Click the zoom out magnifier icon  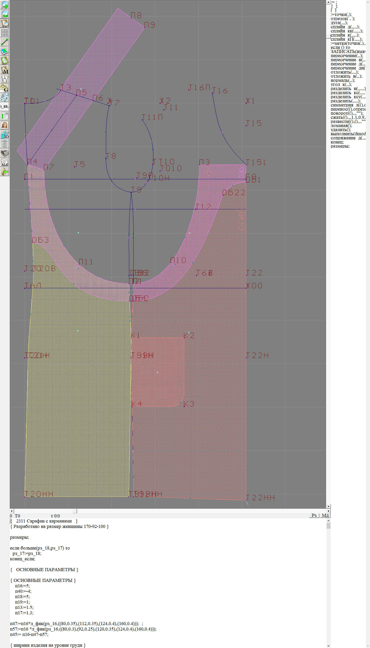[5, 14]
